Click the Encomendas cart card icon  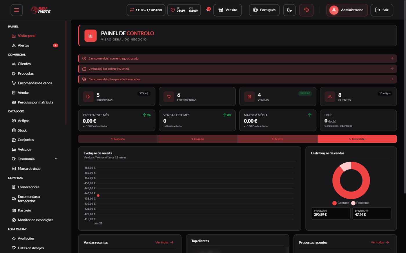[x=168, y=97]
